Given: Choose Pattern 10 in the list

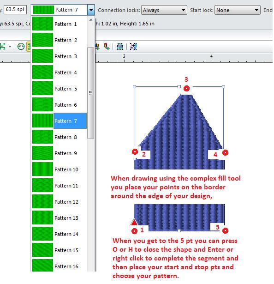Looking at the screenshot, I should point(59,169).
